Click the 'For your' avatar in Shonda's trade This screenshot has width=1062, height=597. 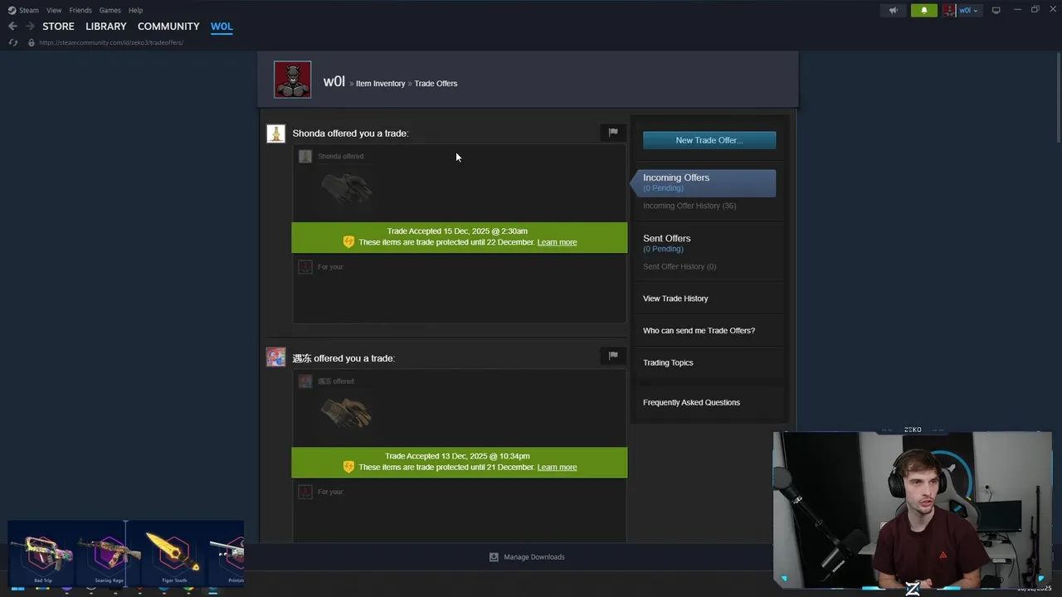(x=305, y=266)
